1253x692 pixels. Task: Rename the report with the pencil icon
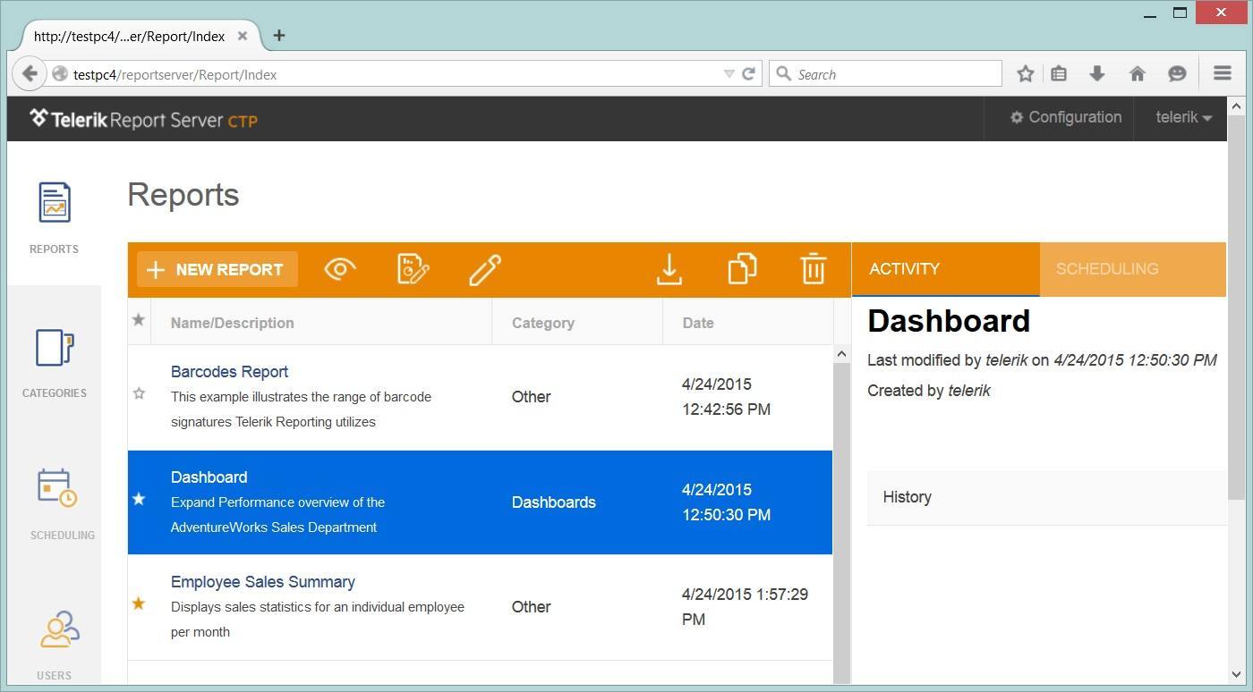[485, 268]
